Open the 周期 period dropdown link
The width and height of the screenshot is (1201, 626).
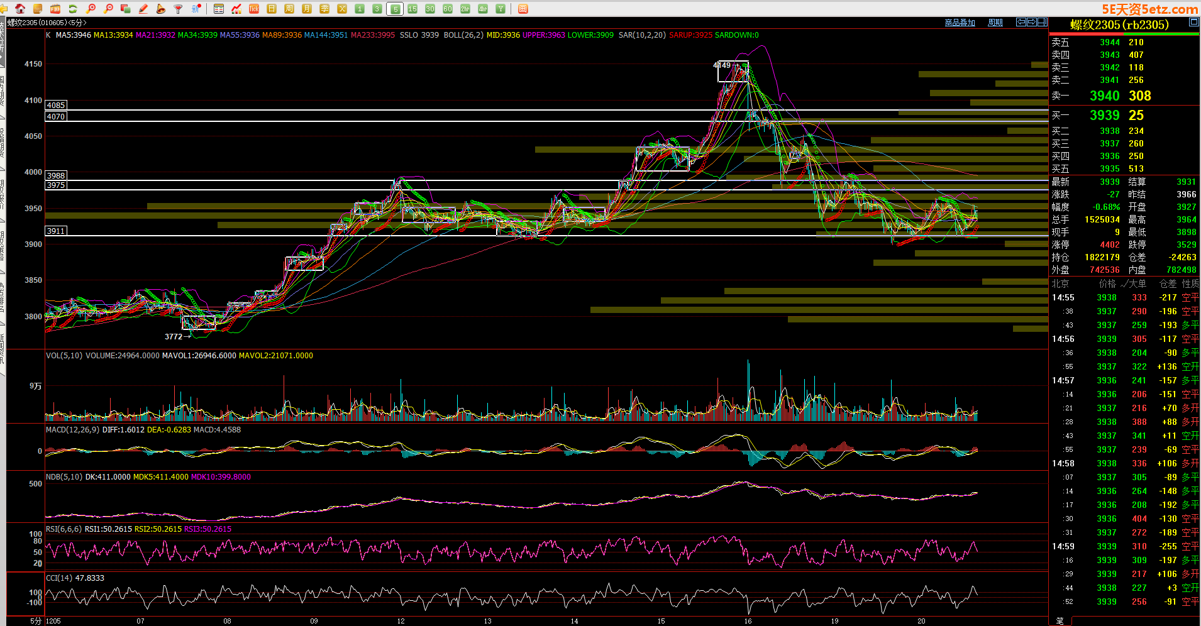click(995, 23)
